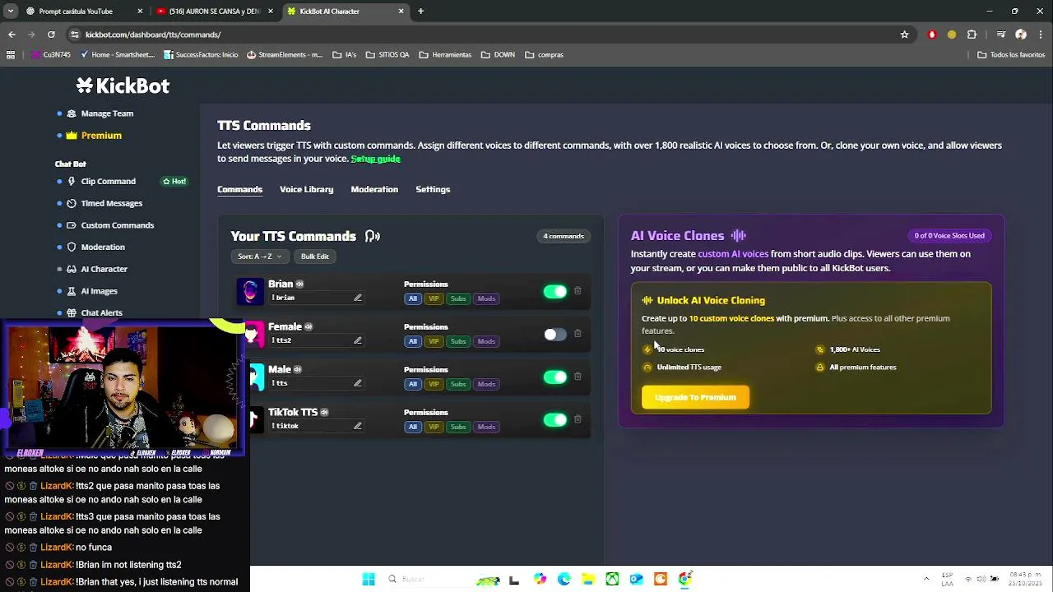1053x592 pixels.
Task: Play Brian voice preview speaker icon
Action: pyautogui.click(x=299, y=284)
